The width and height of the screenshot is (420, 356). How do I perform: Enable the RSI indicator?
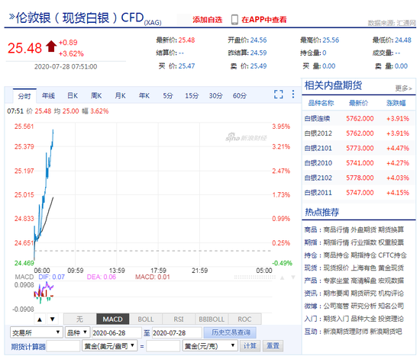tap(179, 319)
